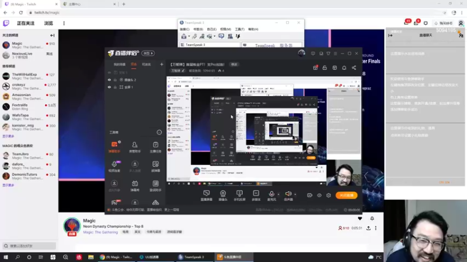Share the Magic stream via upload icon
This screenshot has width=467, height=262.
click(368, 228)
